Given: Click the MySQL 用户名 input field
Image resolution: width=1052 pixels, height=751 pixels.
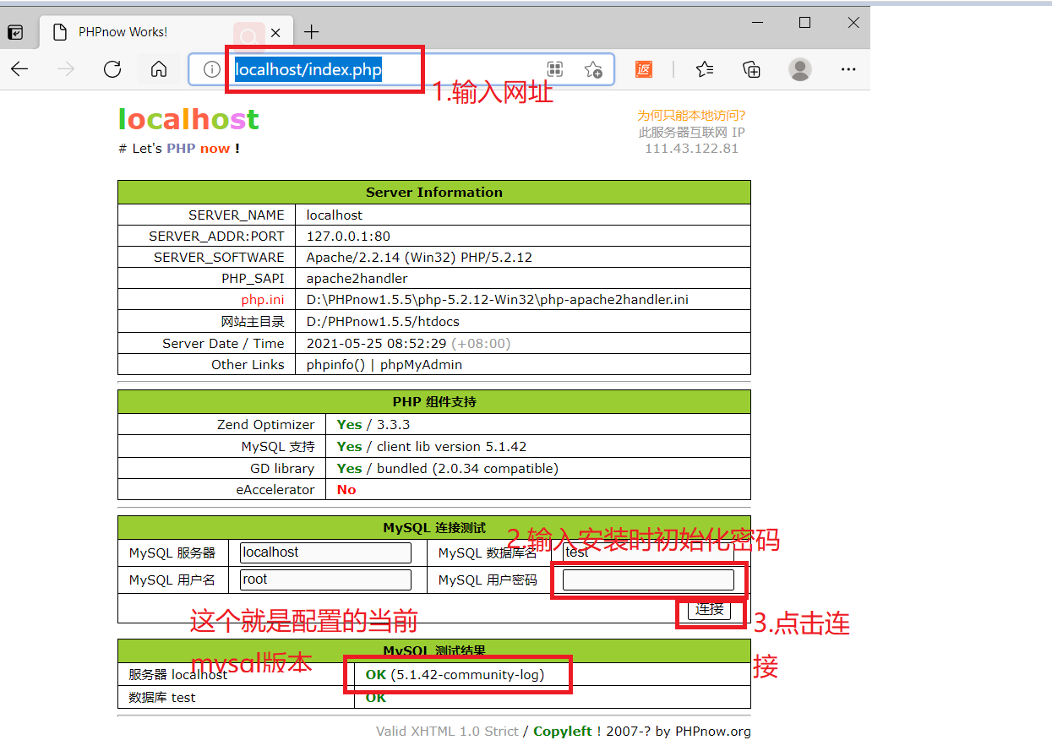Looking at the screenshot, I should 325,580.
